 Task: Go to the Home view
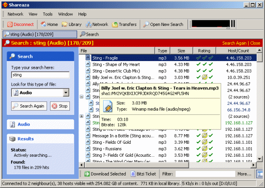pos(49,25)
